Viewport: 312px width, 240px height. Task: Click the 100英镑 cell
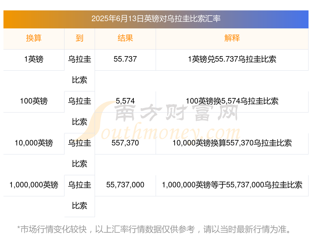point(34,101)
